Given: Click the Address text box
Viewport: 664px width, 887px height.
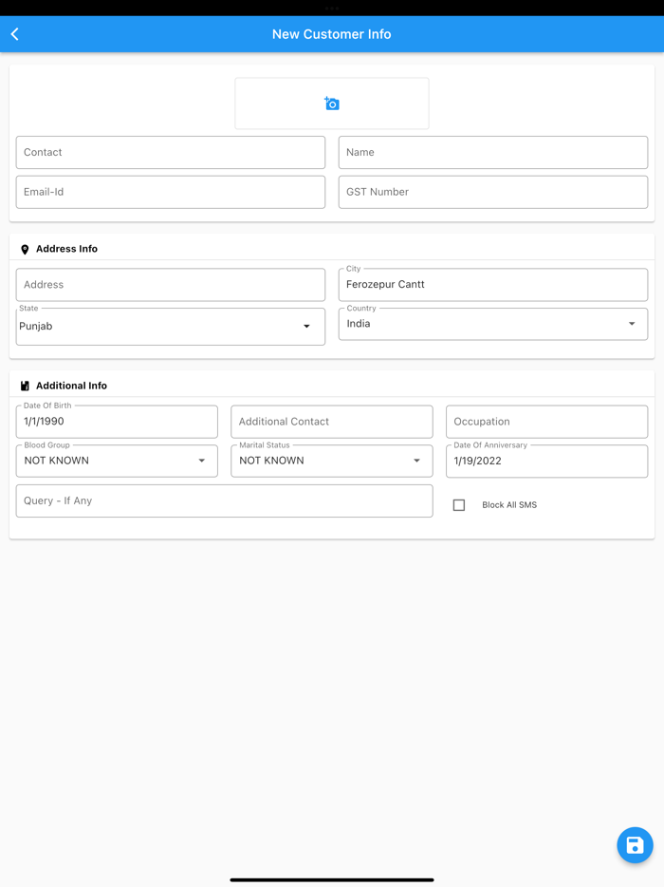Looking at the screenshot, I should coord(170,284).
